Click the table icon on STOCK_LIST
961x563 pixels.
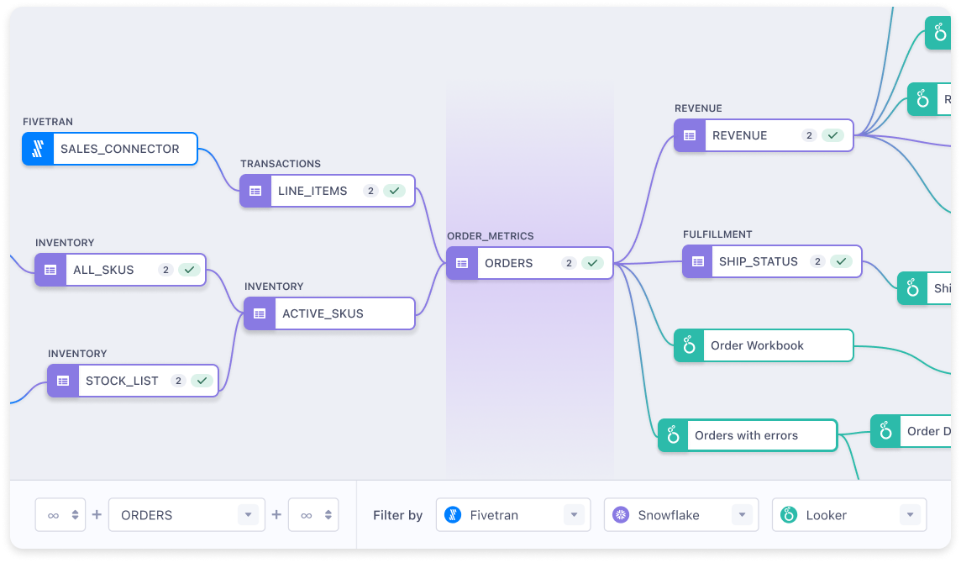[x=62, y=380]
